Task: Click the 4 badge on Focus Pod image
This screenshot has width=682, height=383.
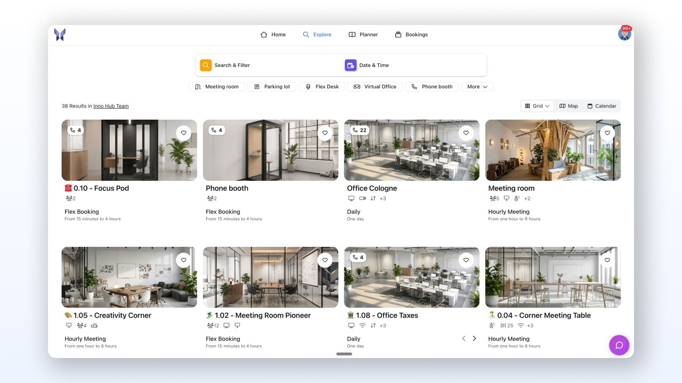Action: (x=76, y=130)
